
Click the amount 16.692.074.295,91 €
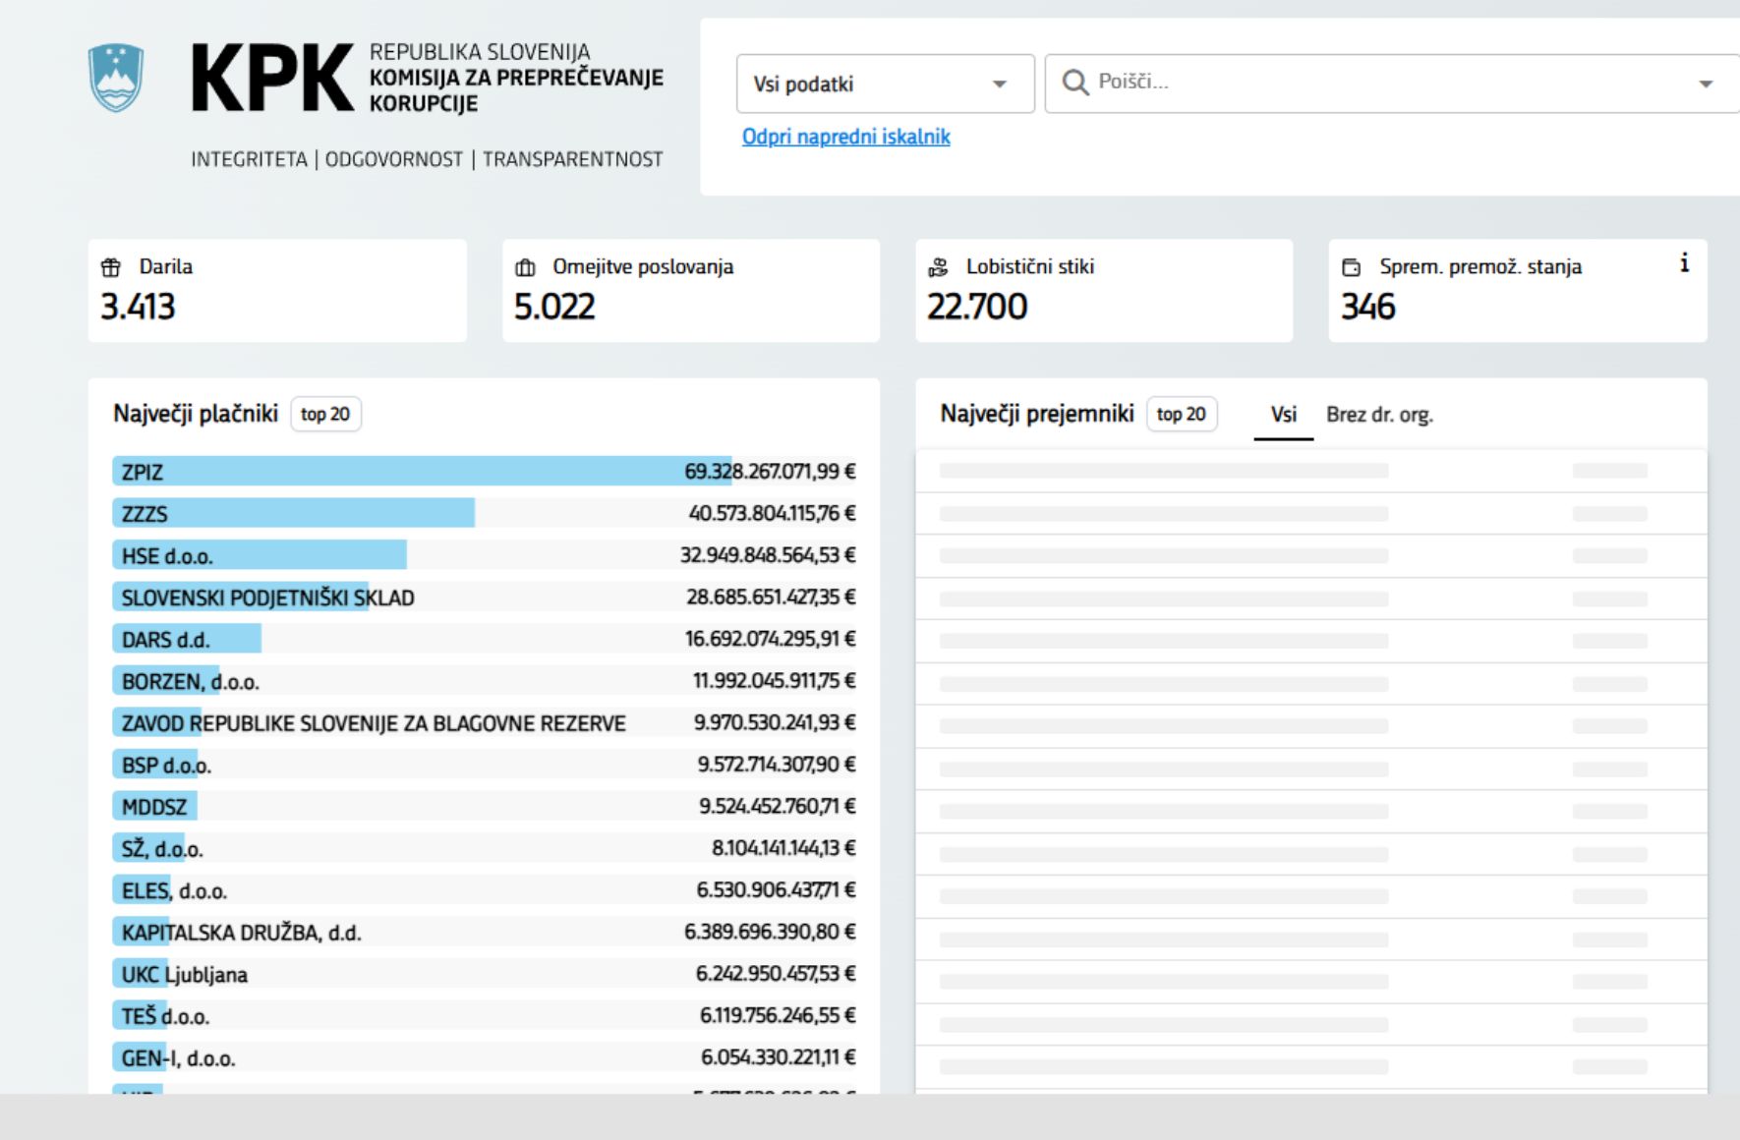click(771, 639)
